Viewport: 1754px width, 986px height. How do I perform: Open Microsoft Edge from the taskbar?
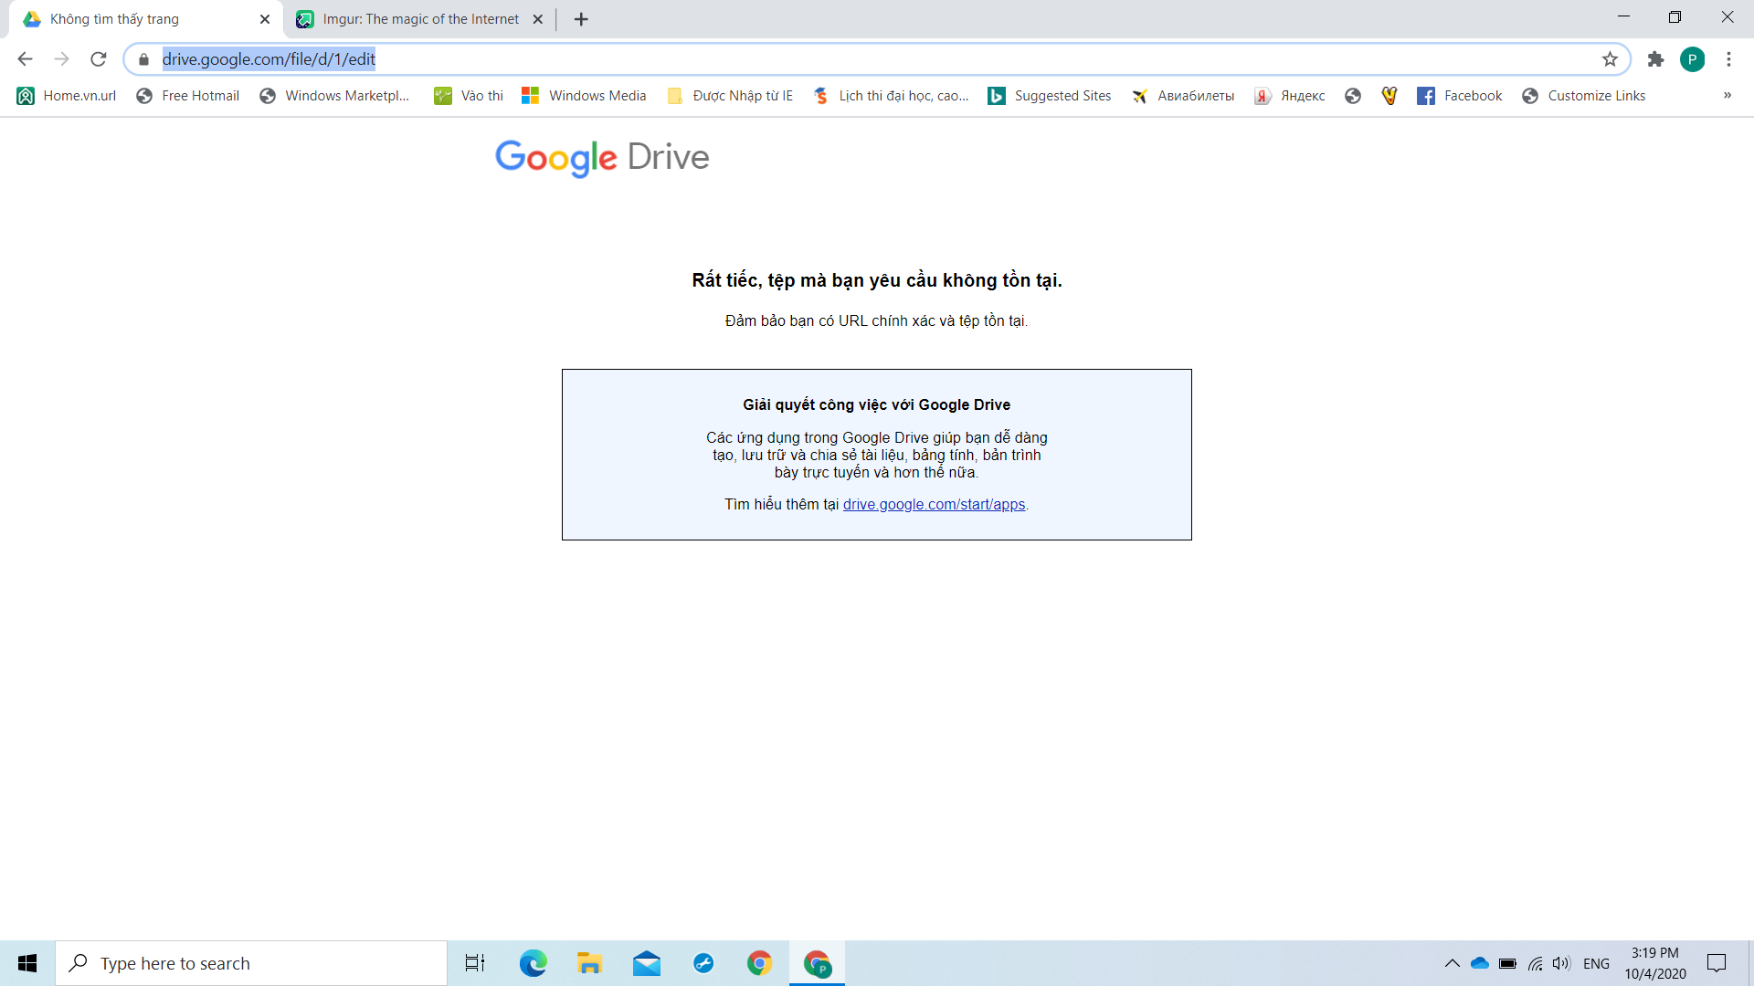coord(533,963)
